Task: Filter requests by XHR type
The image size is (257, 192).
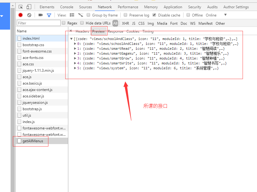Action: point(125,23)
